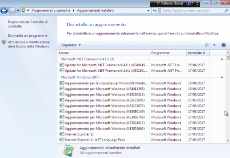Image resolution: width=230 pixels, height=158 pixels.
Task: Go back with the blue Back arrow
Action: tap(4, 11)
